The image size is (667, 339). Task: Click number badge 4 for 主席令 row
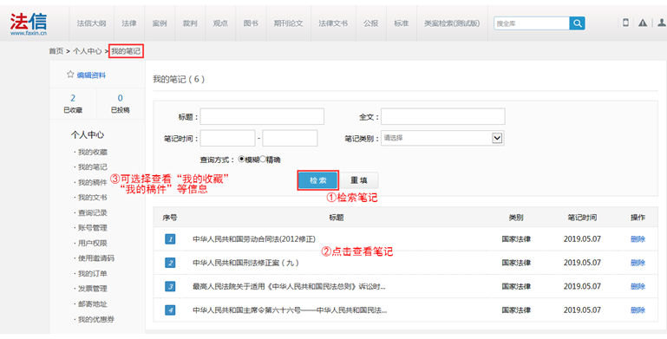tap(170, 310)
